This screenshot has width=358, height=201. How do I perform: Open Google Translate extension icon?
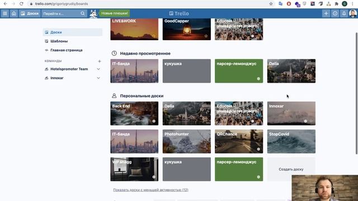(x=281, y=4)
